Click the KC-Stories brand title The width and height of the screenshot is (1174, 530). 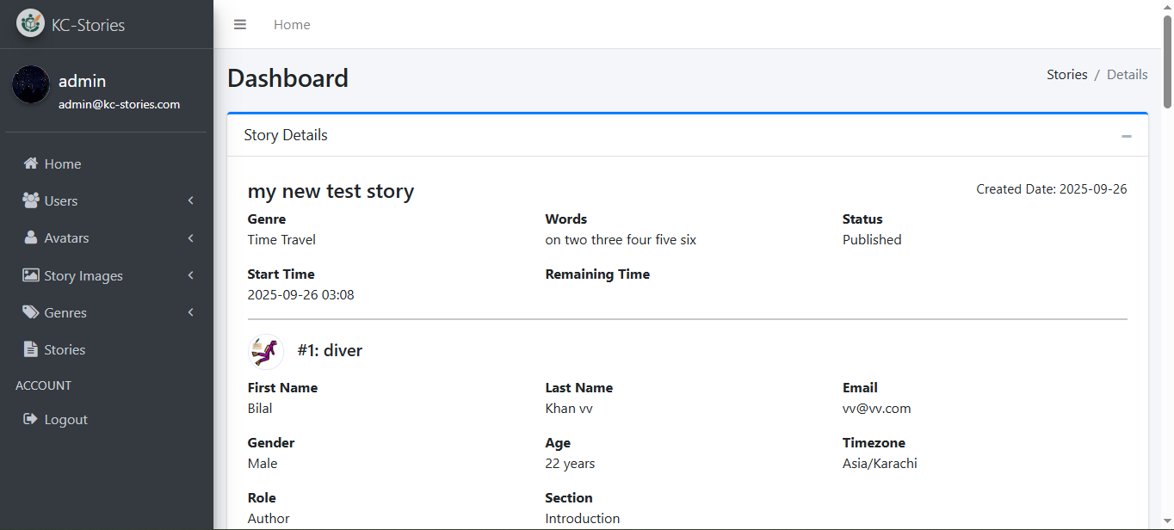point(88,25)
